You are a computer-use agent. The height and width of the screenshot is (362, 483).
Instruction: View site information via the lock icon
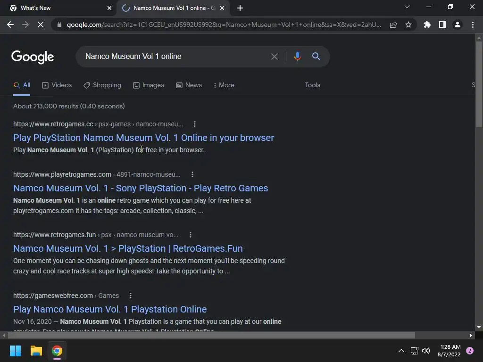tap(59, 25)
